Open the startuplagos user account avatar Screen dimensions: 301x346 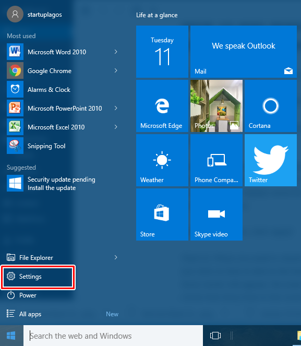pyautogui.click(x=15, y=14)
